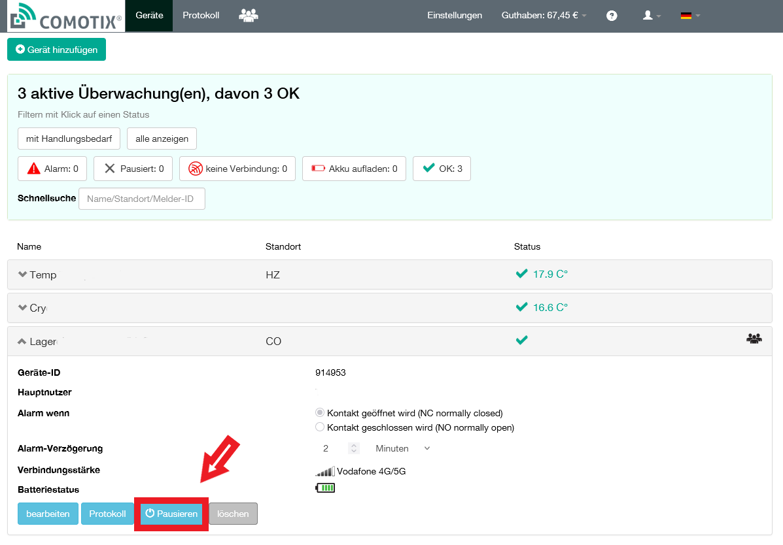Filter by Pausiert status

[x=133, y=169]
